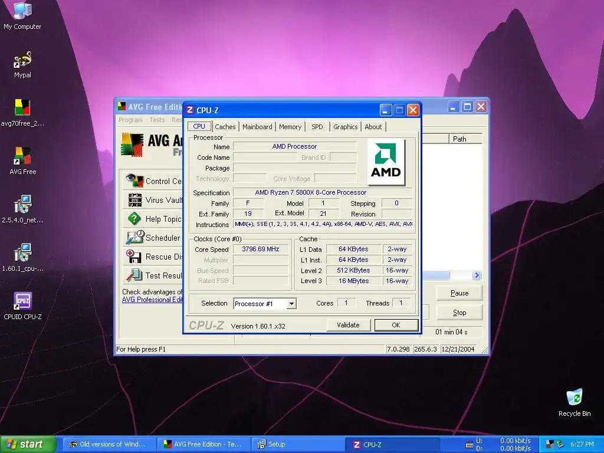The width and height of the screenshot is (604, 453).
Task: Maximize the AVG Free Edition window
Action: point(467,107)
